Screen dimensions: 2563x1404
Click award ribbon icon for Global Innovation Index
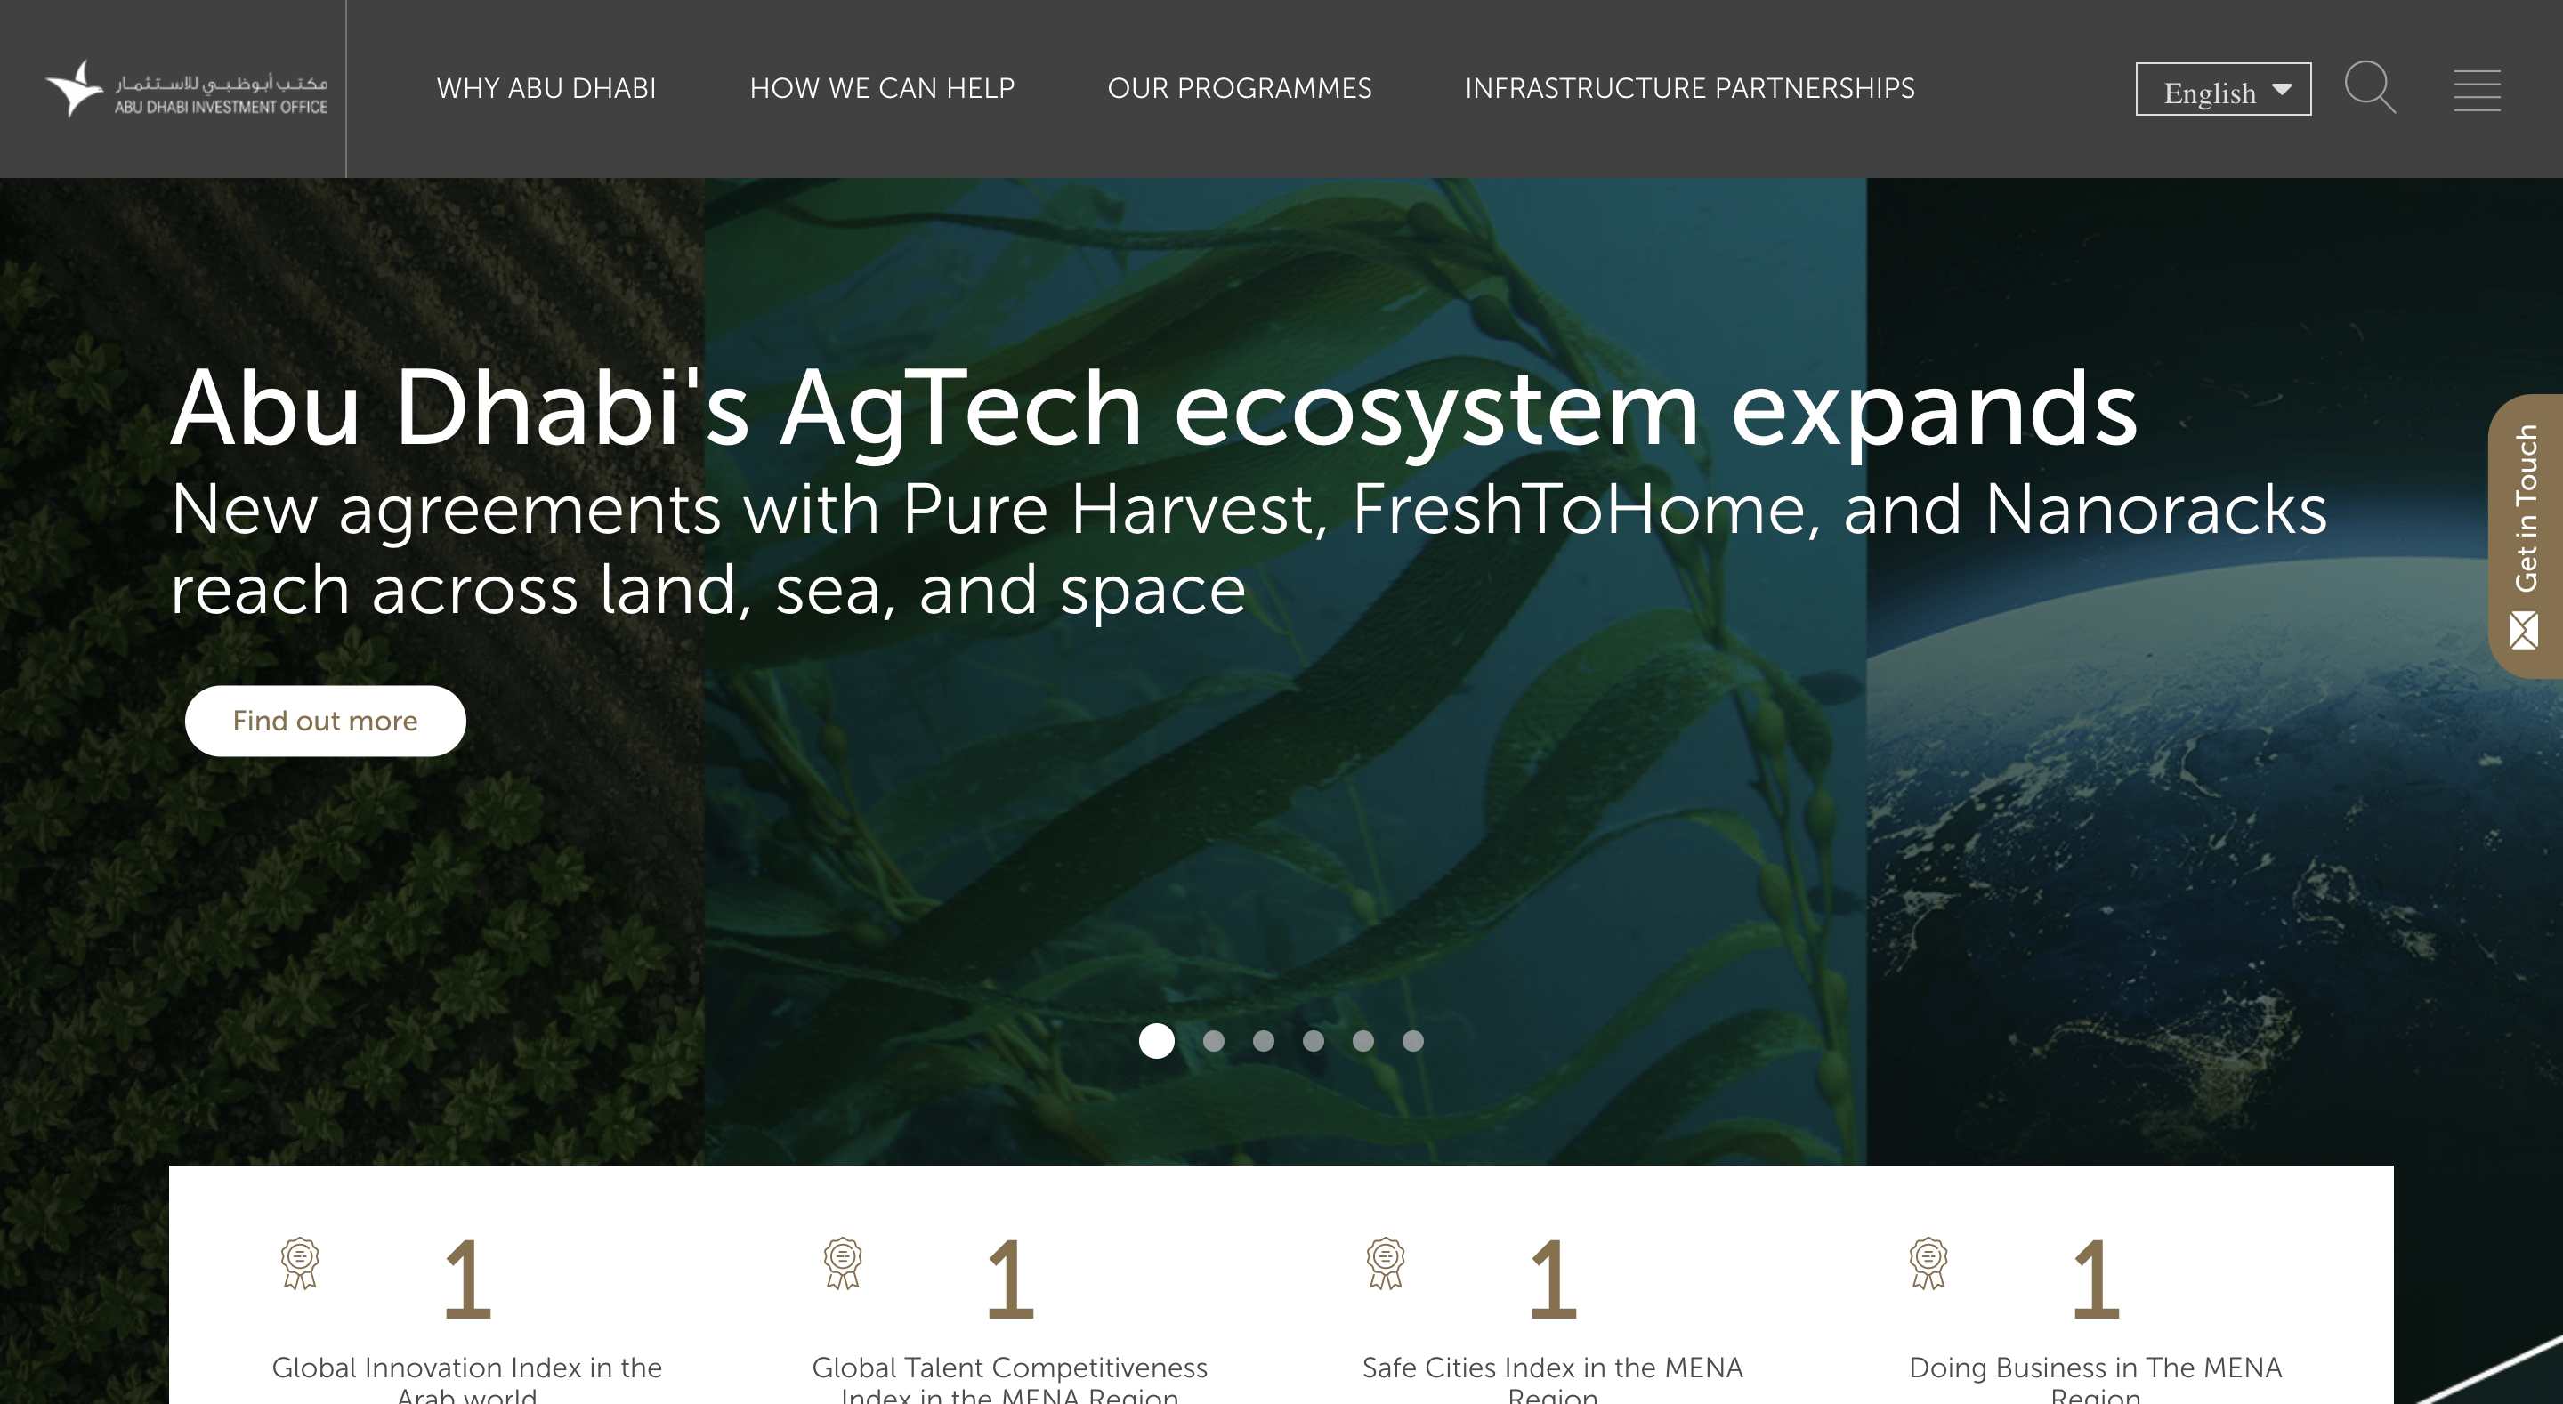pyautogui.click(x=300, y=1263)
